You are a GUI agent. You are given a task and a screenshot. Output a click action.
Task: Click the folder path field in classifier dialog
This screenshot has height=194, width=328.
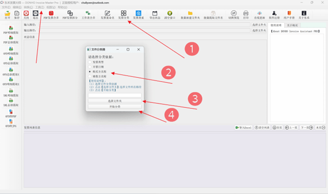[x=115, y=95]
